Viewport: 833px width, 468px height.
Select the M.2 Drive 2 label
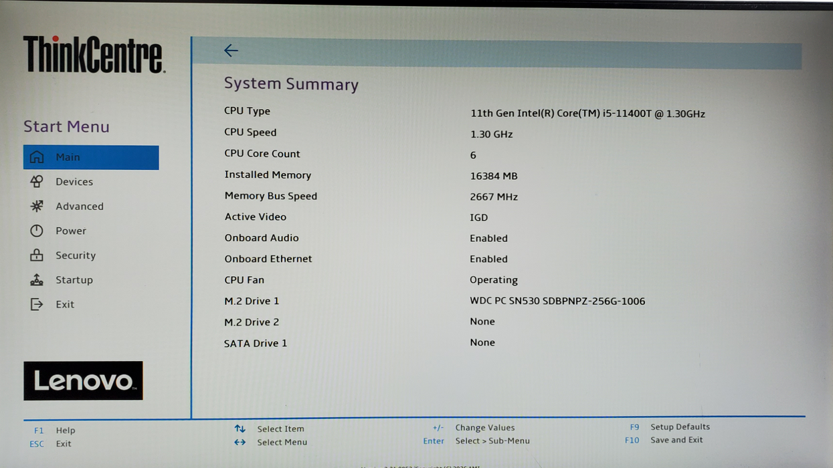point(252,322)
